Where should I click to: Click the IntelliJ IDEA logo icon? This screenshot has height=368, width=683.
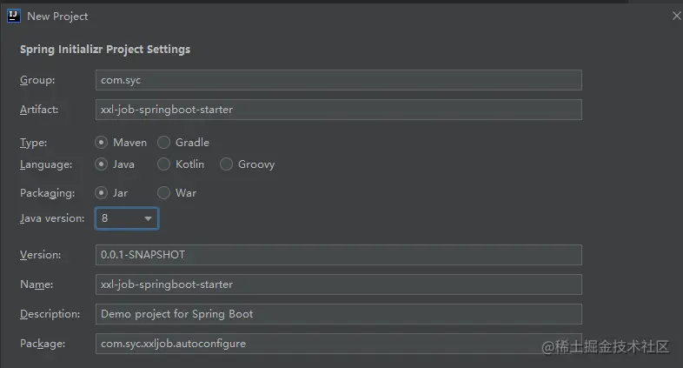tap(14, 17)
